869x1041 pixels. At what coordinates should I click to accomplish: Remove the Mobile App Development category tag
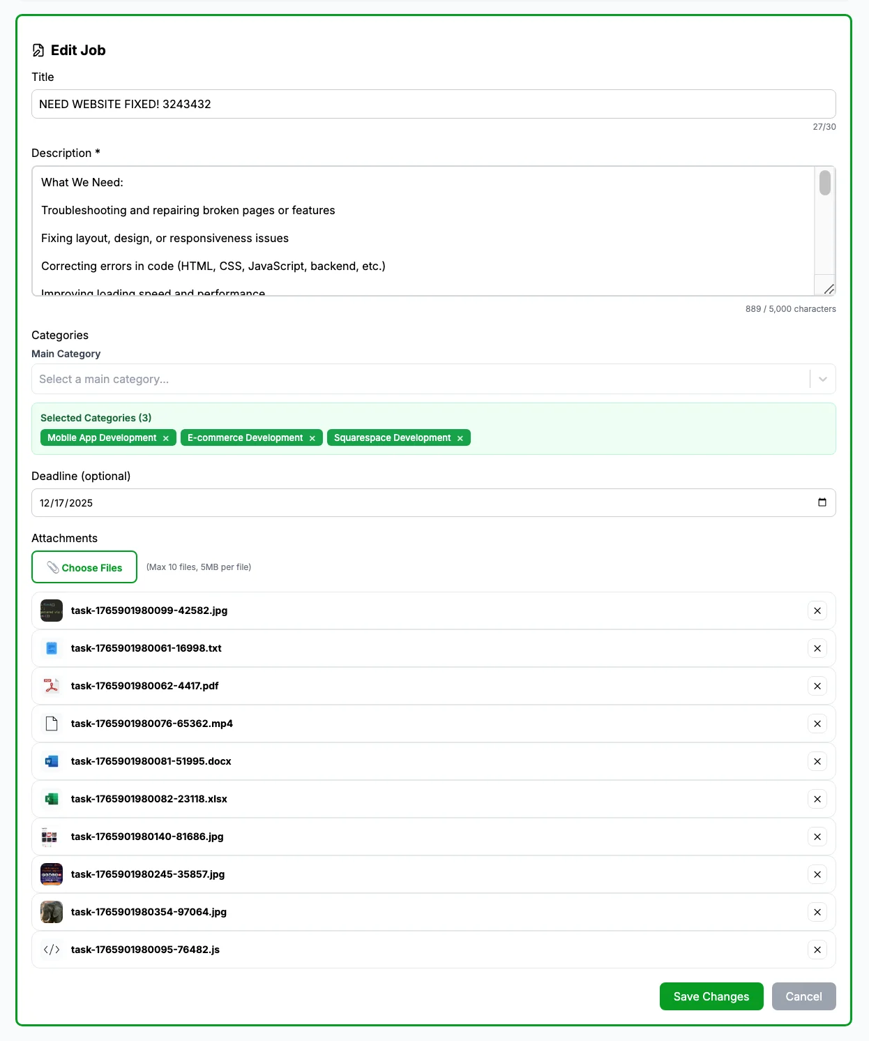click(x=166, y=438)
